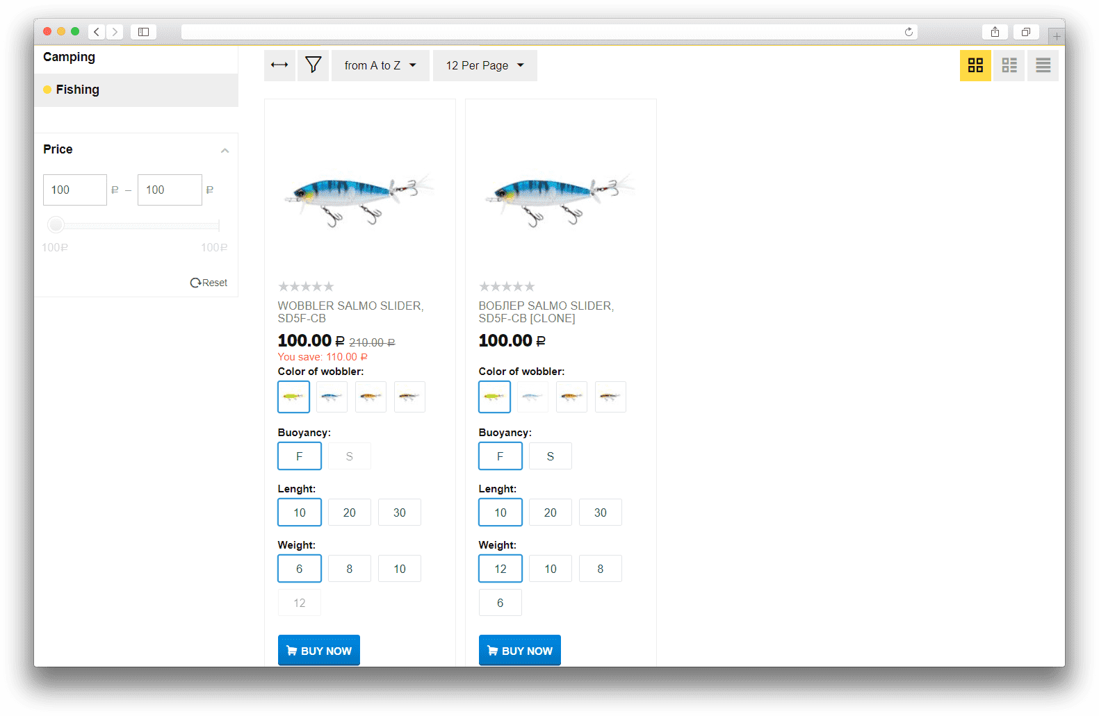
Task: Select weight 8 on first product
Action: click(350, 569)
